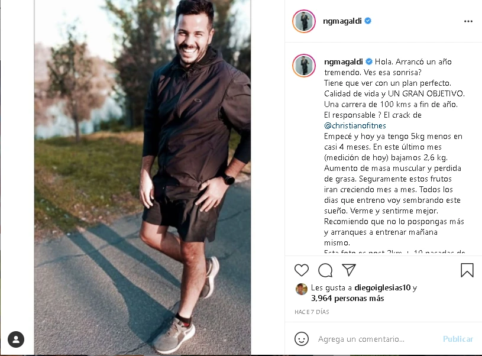Open the HACE 7 DÍAS timestamp link
The height and width of the screenshot is (356, 482).
coord(312,312)
